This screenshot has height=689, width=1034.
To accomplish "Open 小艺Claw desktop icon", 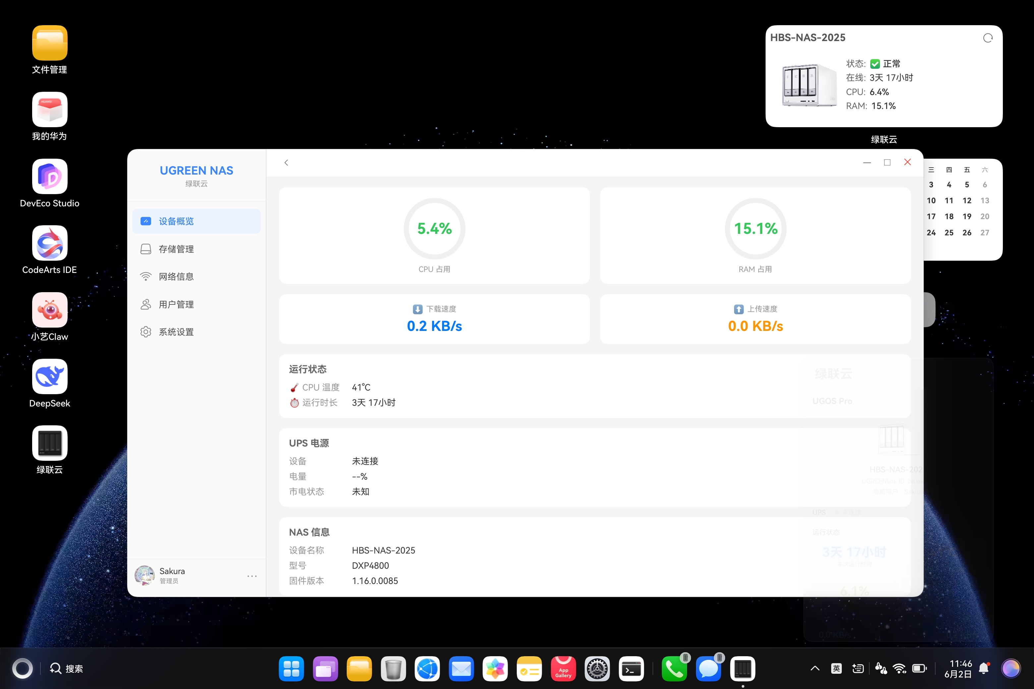I will pos(50,317).
